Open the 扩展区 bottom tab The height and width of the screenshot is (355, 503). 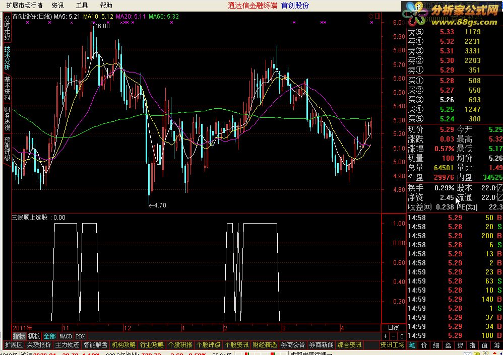[14, 345]
